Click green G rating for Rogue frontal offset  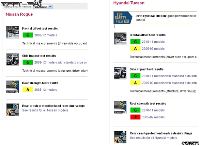tap(28, 35)
